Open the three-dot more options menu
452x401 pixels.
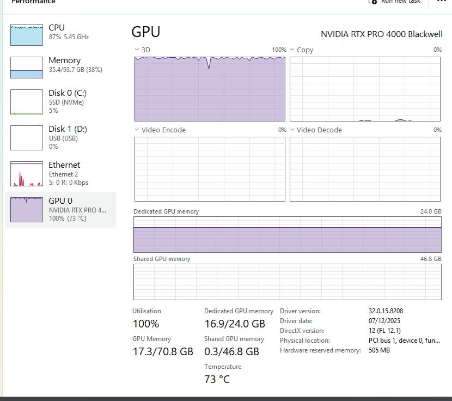(x=441, y=2)
